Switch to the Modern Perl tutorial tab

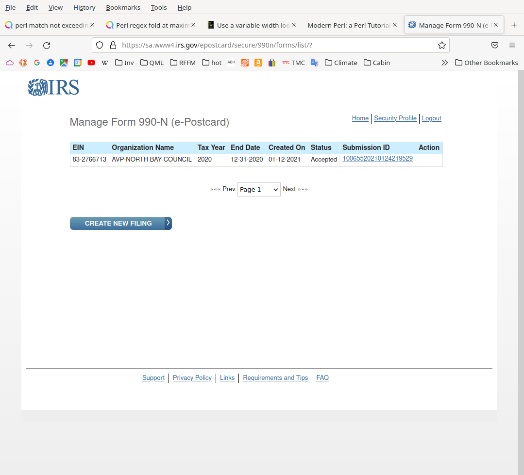coord(349,25)
